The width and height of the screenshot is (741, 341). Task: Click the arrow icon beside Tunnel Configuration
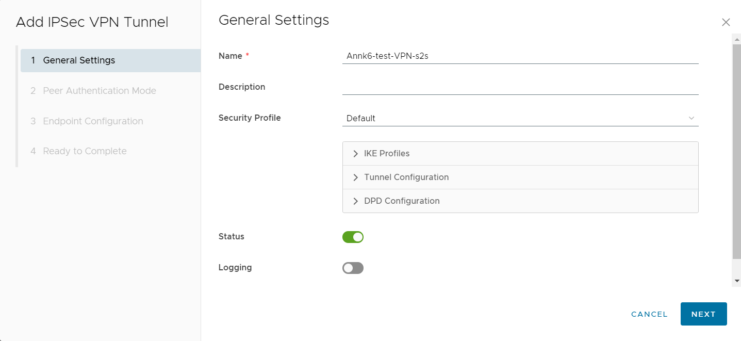click(x=355, y=177)
